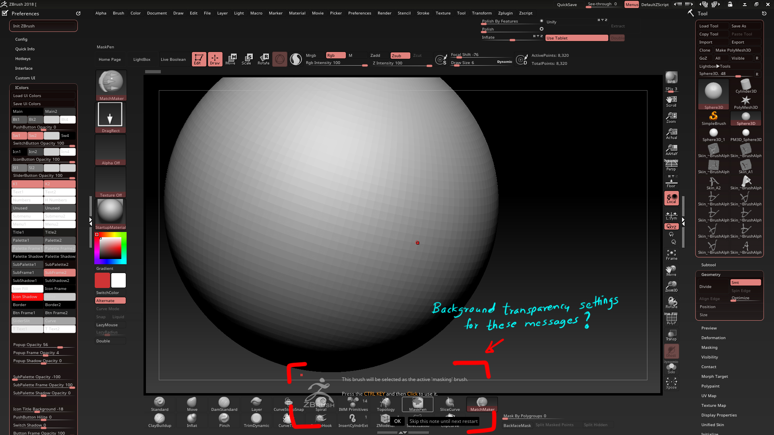
Task: Open the Brush menu
Action: [x=119, y=13]
